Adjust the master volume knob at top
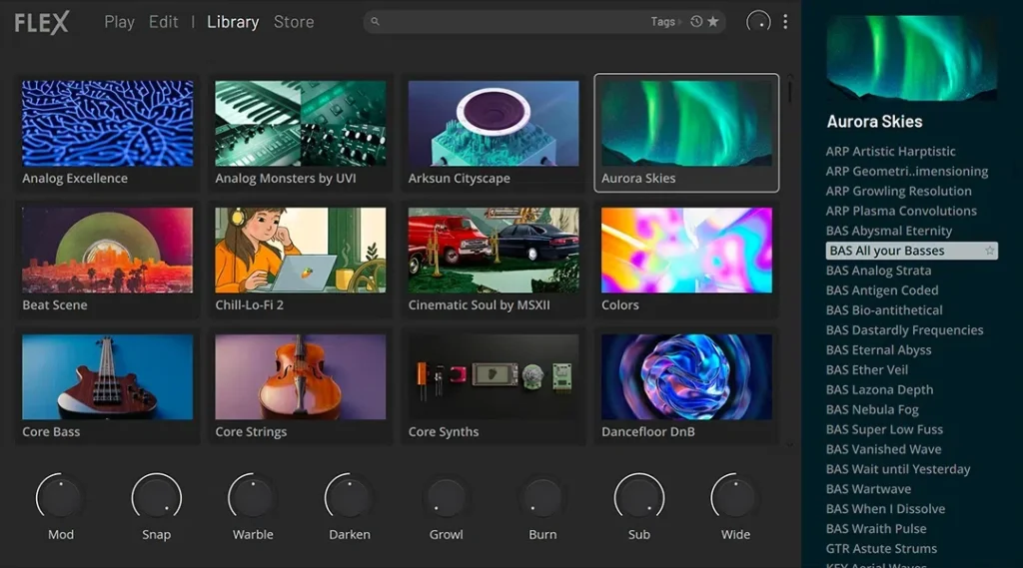 point(759,22)
